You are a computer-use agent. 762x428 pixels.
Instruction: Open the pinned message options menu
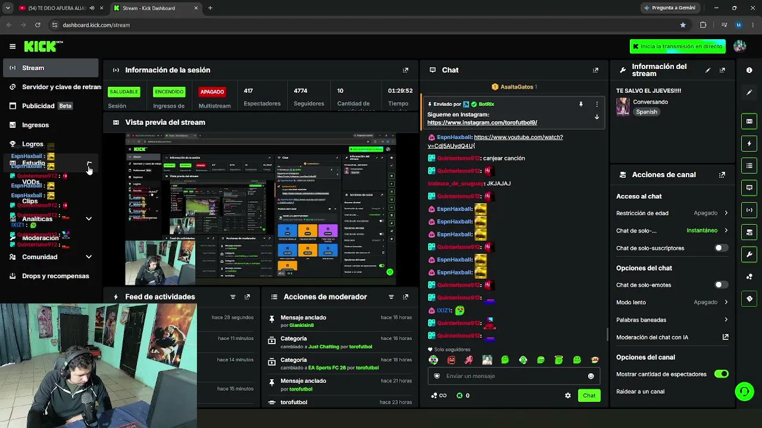pyautogui.click(x=597, y=104)
